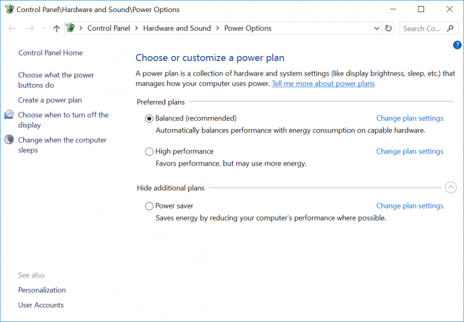The width and height of the screenshot is (464, 322).
Task: Open Create a power plan link
Action: 50,100
